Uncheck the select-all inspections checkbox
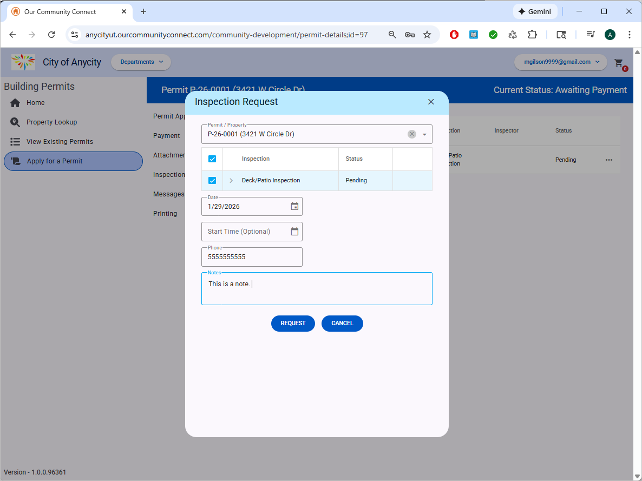The image size is (642, 481). pyautogui.click(x=212, y=159)
